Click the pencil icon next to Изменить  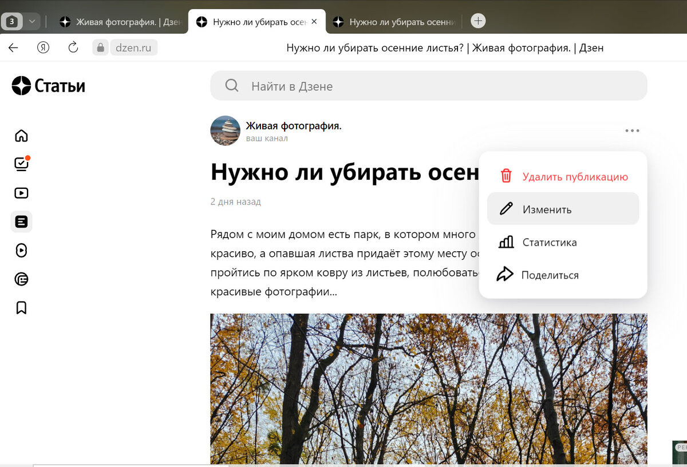(x=506, y=209)
